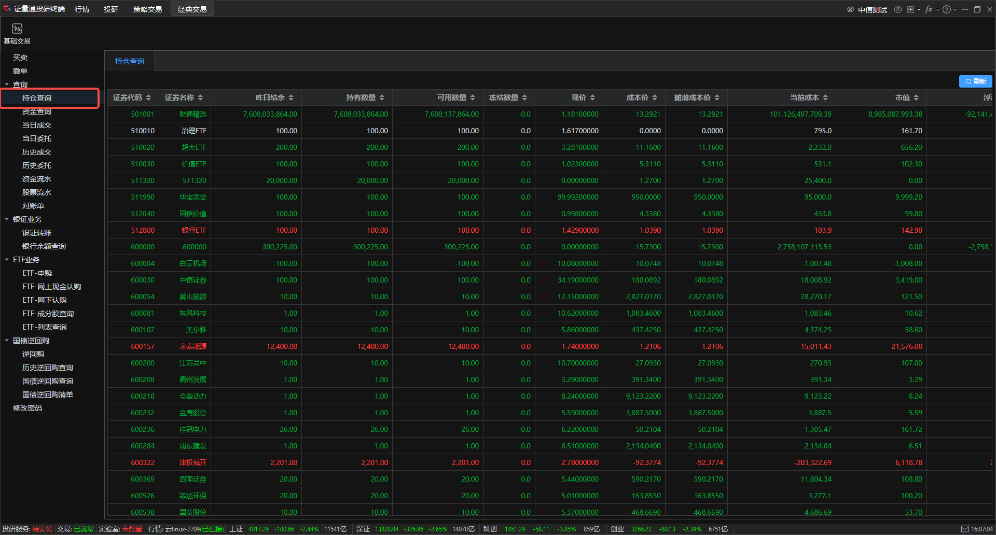Toggle the hide-account eye icon
996x535 pixels.
851,9
